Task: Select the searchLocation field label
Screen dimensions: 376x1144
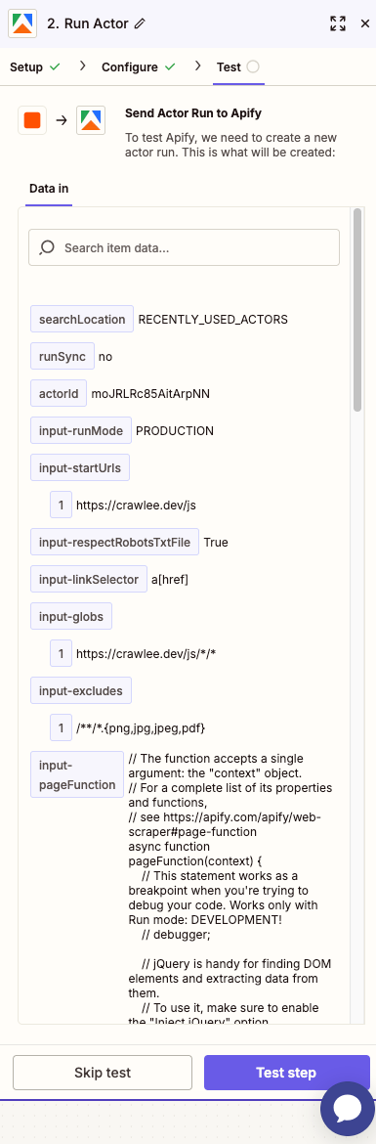Action: coord(82,319)
